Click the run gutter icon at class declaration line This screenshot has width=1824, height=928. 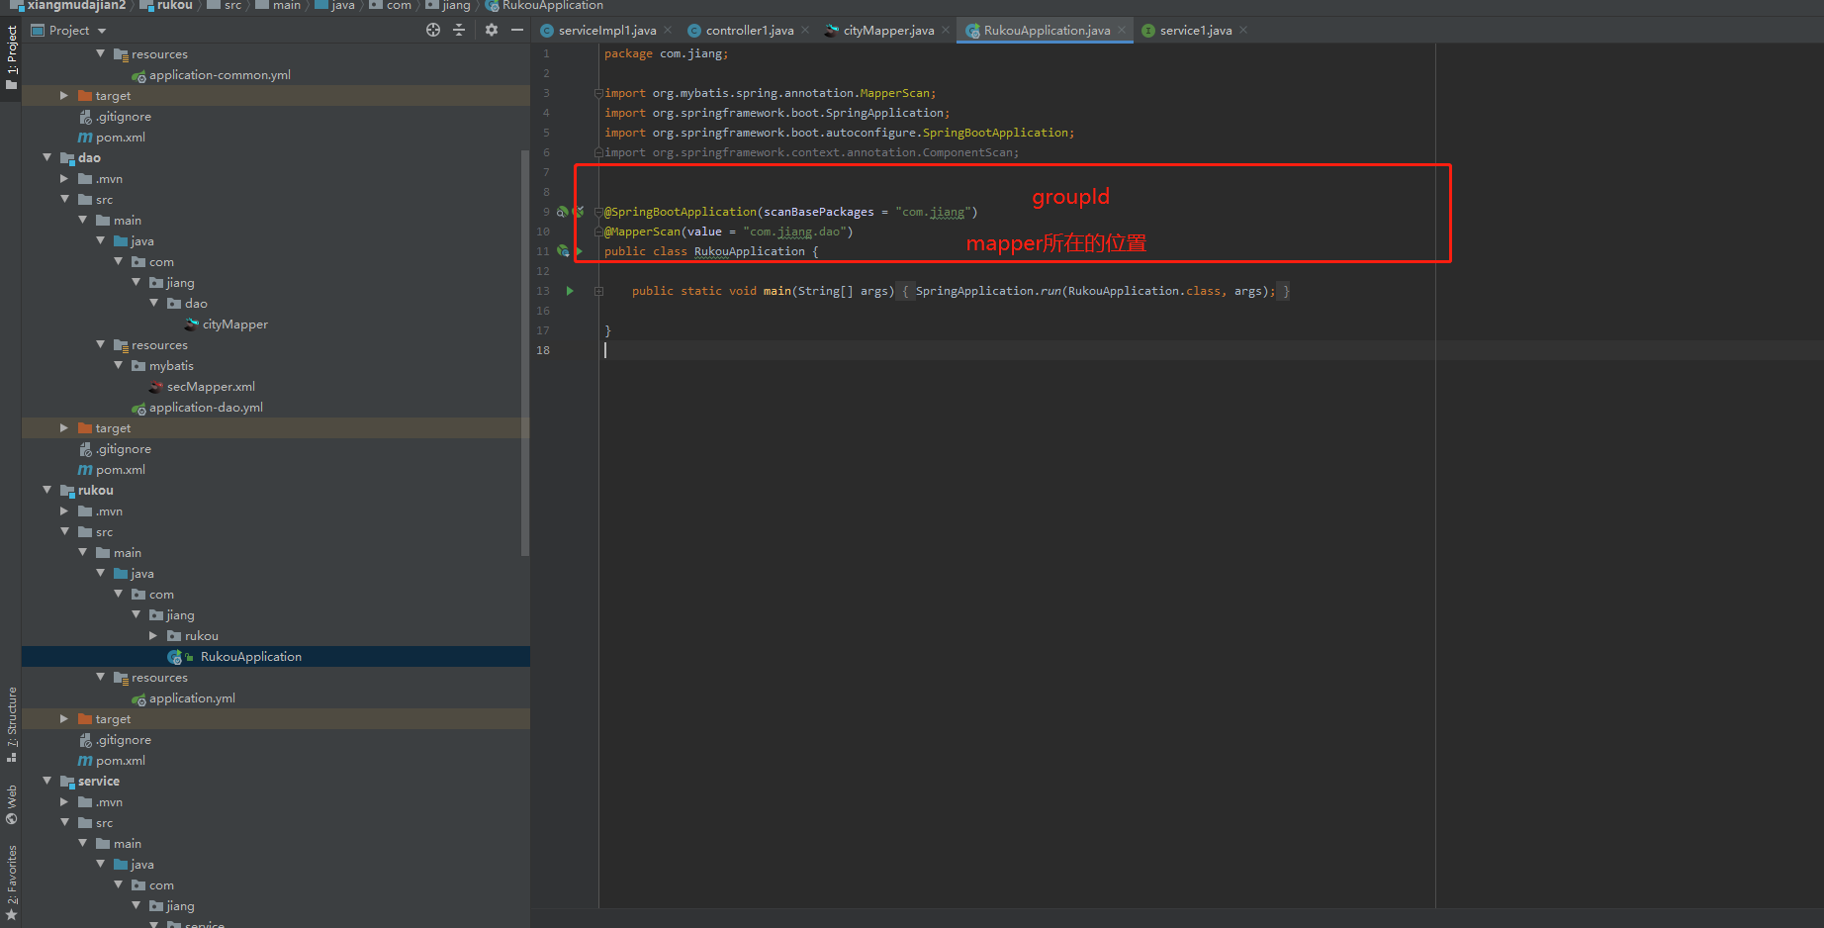click(x=579, y=251)
